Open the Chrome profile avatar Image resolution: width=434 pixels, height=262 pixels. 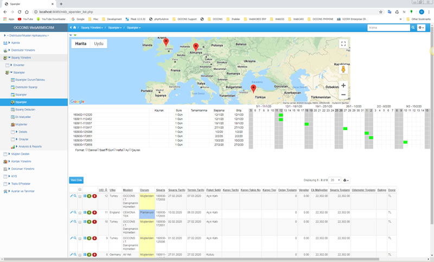(x=422, y=12)
